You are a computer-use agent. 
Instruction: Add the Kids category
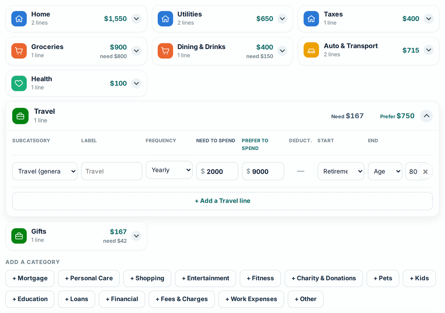point(419,278)
